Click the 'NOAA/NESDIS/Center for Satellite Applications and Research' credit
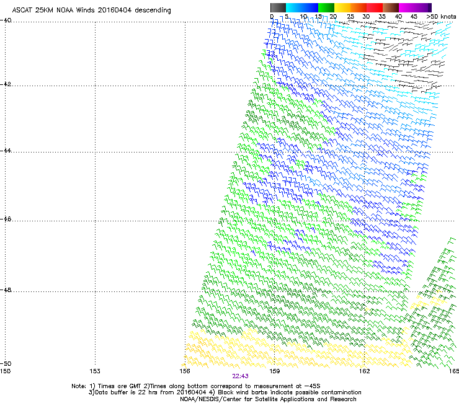Viewport: 459px width, 403px height. tap(268, 399)
